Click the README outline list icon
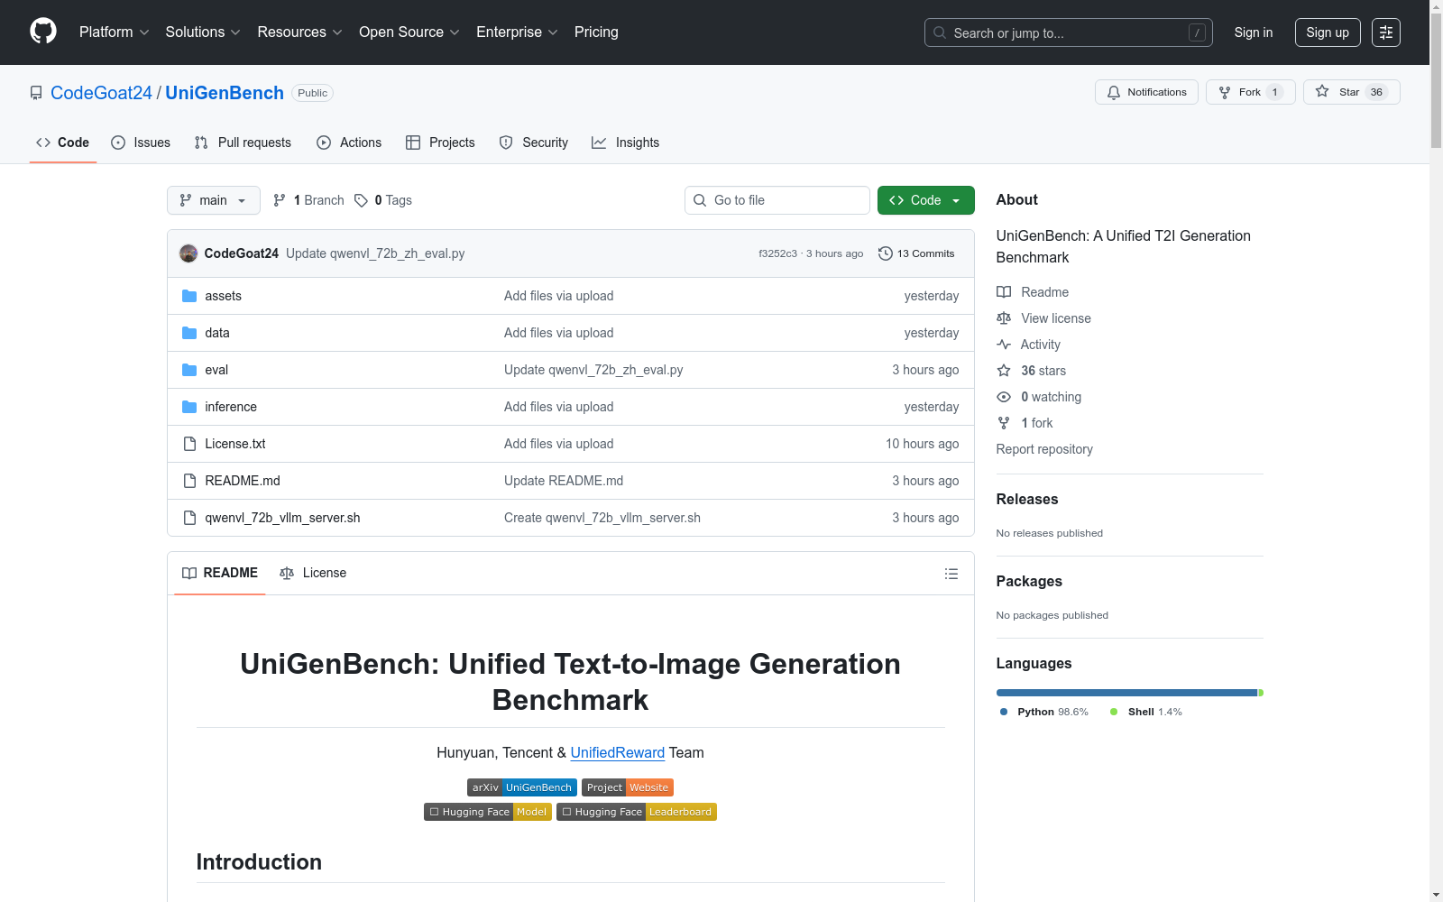The width and height of the screenshot is (1443, 902). coord(951,574)
